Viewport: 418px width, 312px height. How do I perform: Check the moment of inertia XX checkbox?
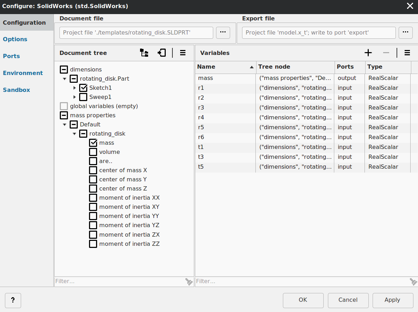pos(93,198)
